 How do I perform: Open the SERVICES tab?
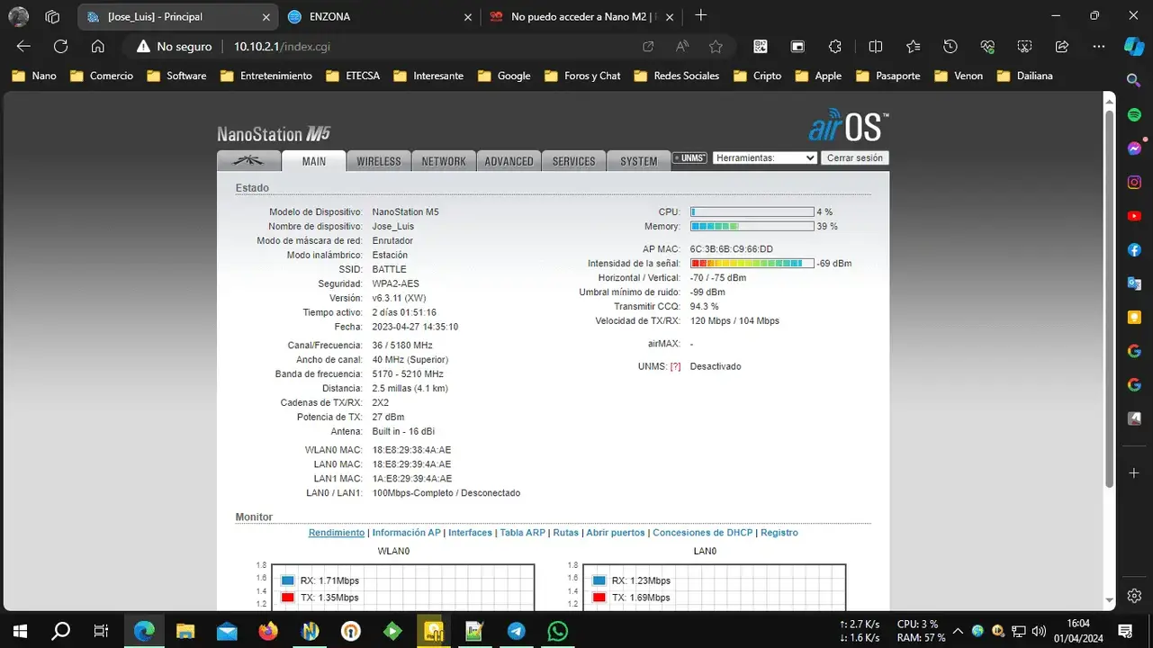tap(573, 161)
